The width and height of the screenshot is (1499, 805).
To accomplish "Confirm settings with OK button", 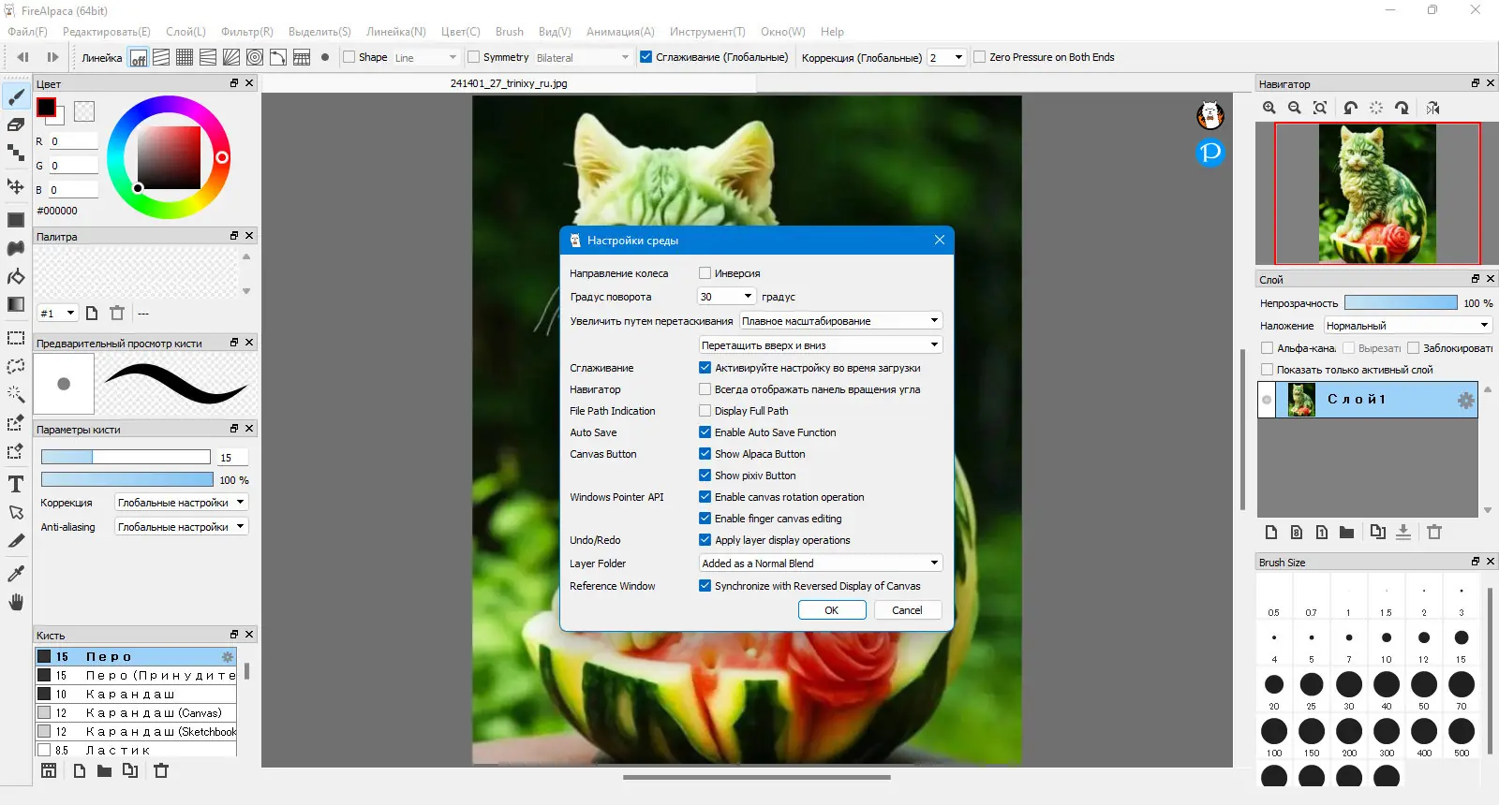I will click(832, 610).
